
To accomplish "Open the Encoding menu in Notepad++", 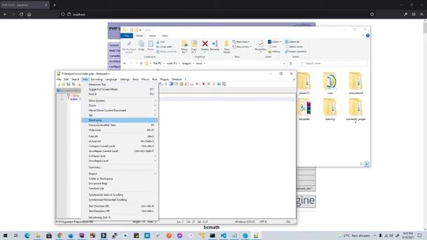I will [x=96, y=79].
